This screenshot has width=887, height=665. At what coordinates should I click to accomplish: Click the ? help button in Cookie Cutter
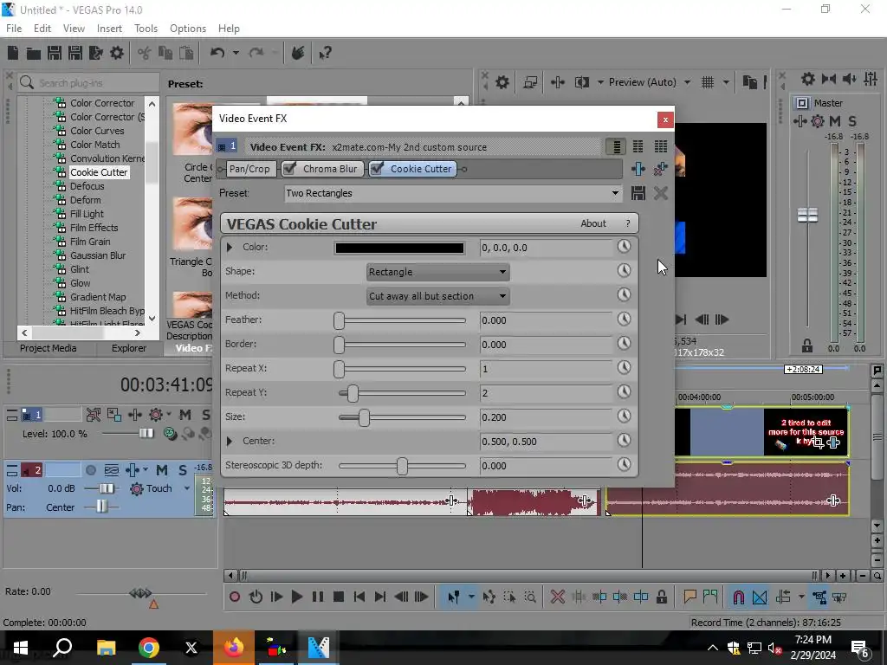coord(627,223)
